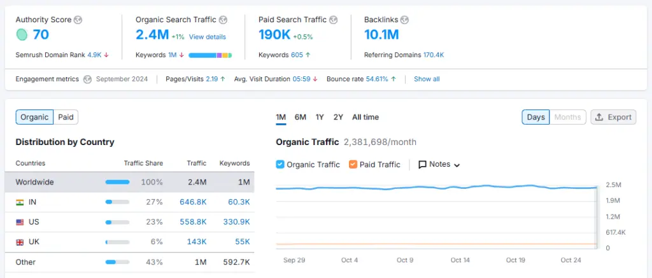Open View details link for organic traffic
This screenshot has width=652, height=278.
[207, 37]
